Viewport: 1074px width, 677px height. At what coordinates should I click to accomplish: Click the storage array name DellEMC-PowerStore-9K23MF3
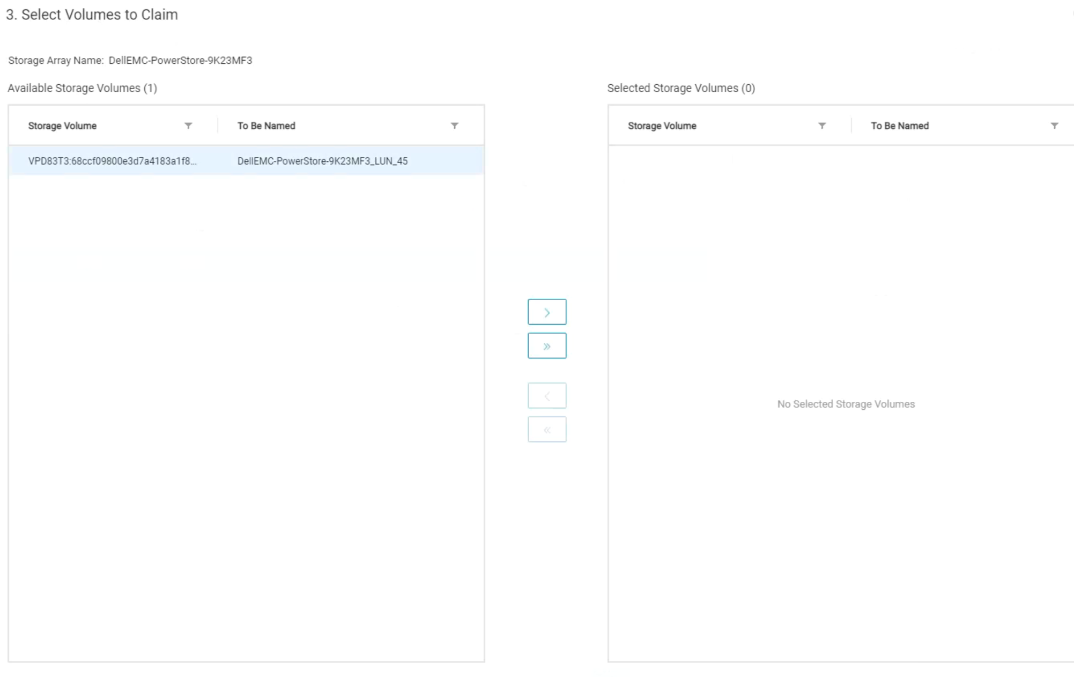[180, 60]
